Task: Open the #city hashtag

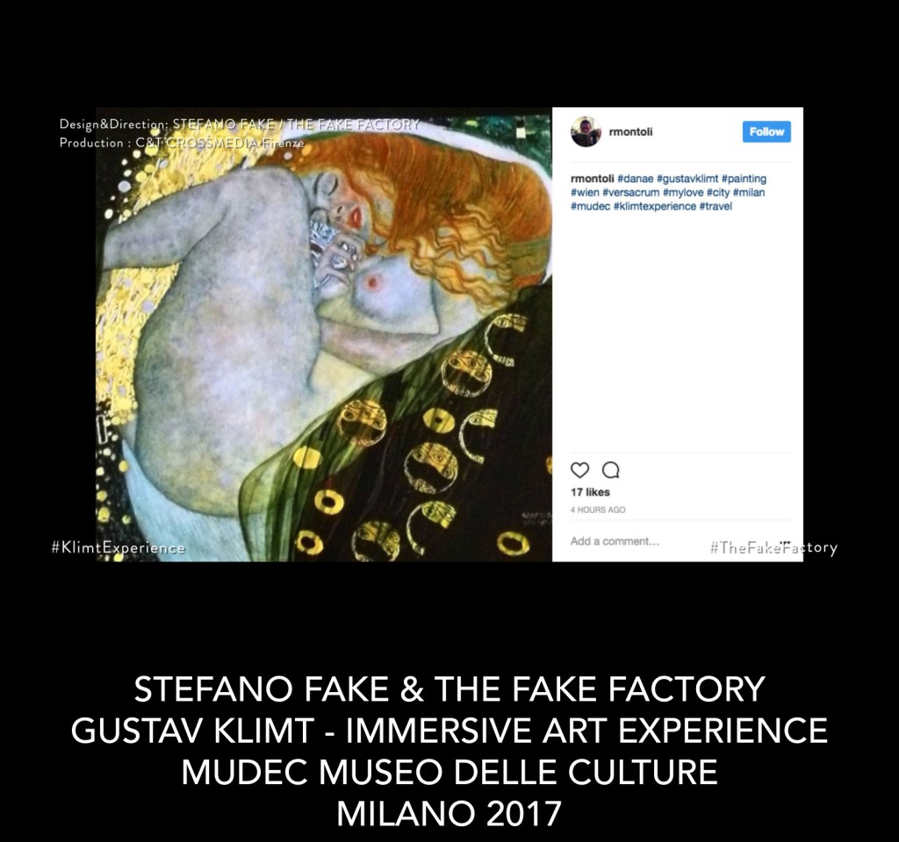Action: (x=718, y=192)
